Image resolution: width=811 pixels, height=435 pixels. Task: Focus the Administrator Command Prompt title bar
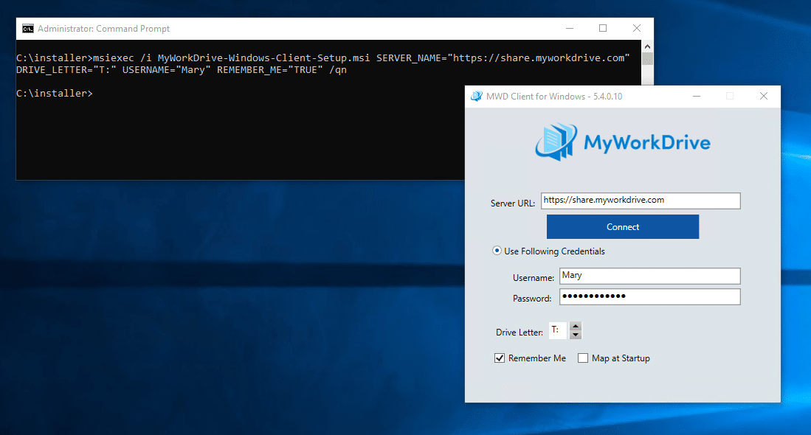pyautogui.click(x=295, y=28)
